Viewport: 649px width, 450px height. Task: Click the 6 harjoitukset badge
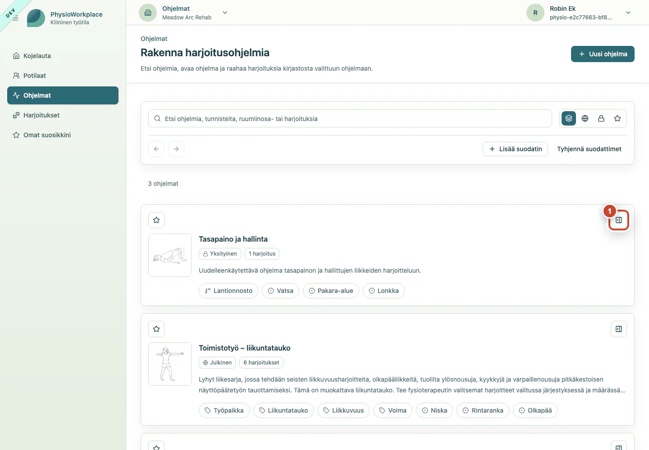[x=261, y=363]
